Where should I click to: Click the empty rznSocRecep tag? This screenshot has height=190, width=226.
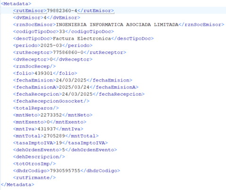35,66
